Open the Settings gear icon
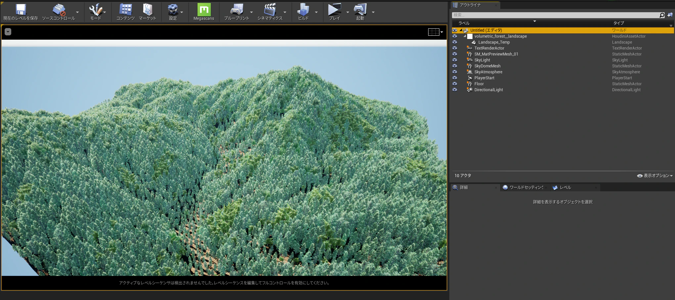Screen dimensions: 675x300 click(x=173, y=10)
